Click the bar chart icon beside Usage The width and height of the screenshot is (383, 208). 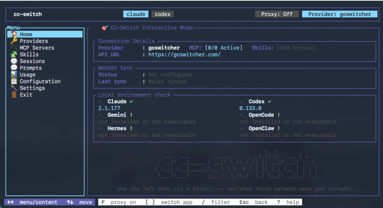(14, 74)
